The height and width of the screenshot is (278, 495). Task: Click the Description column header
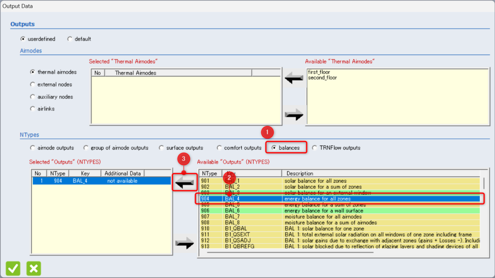[381, 173]
